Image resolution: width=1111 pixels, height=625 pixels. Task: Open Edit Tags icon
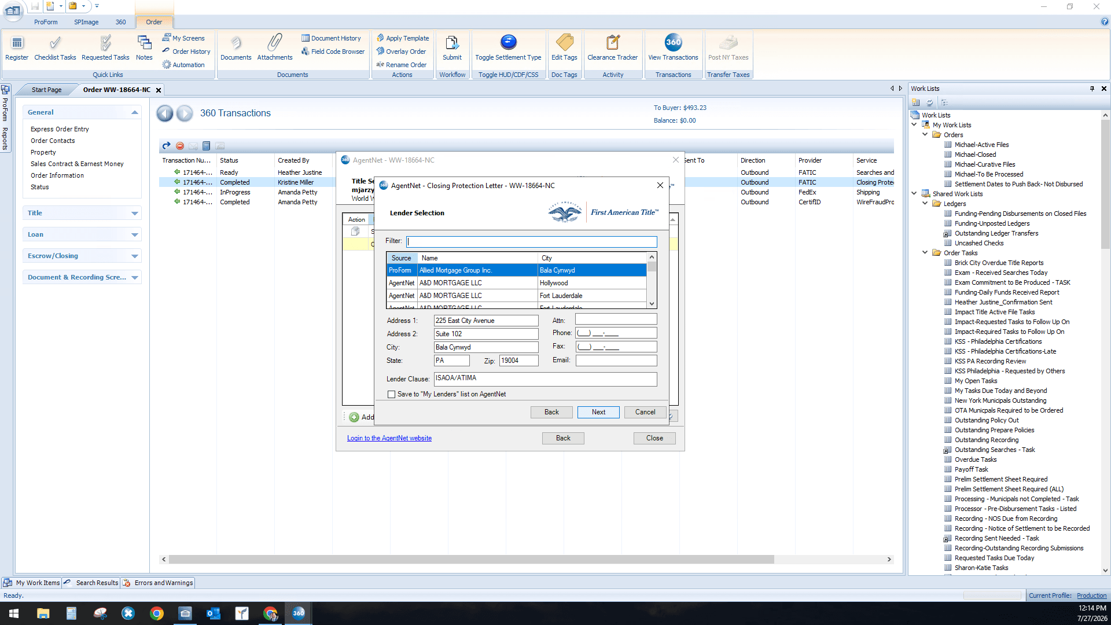(x=564, y=47)
